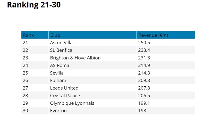The height and width of the screenshot is (116, 206).
Task: Select rank number 26 cell
Action: tap(35, 80)
